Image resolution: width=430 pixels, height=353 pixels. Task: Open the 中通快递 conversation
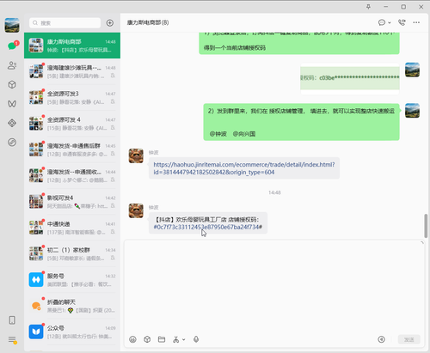coord(72,228)
